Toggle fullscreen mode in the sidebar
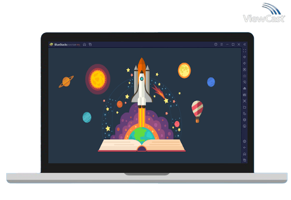 tap(245, 51)
